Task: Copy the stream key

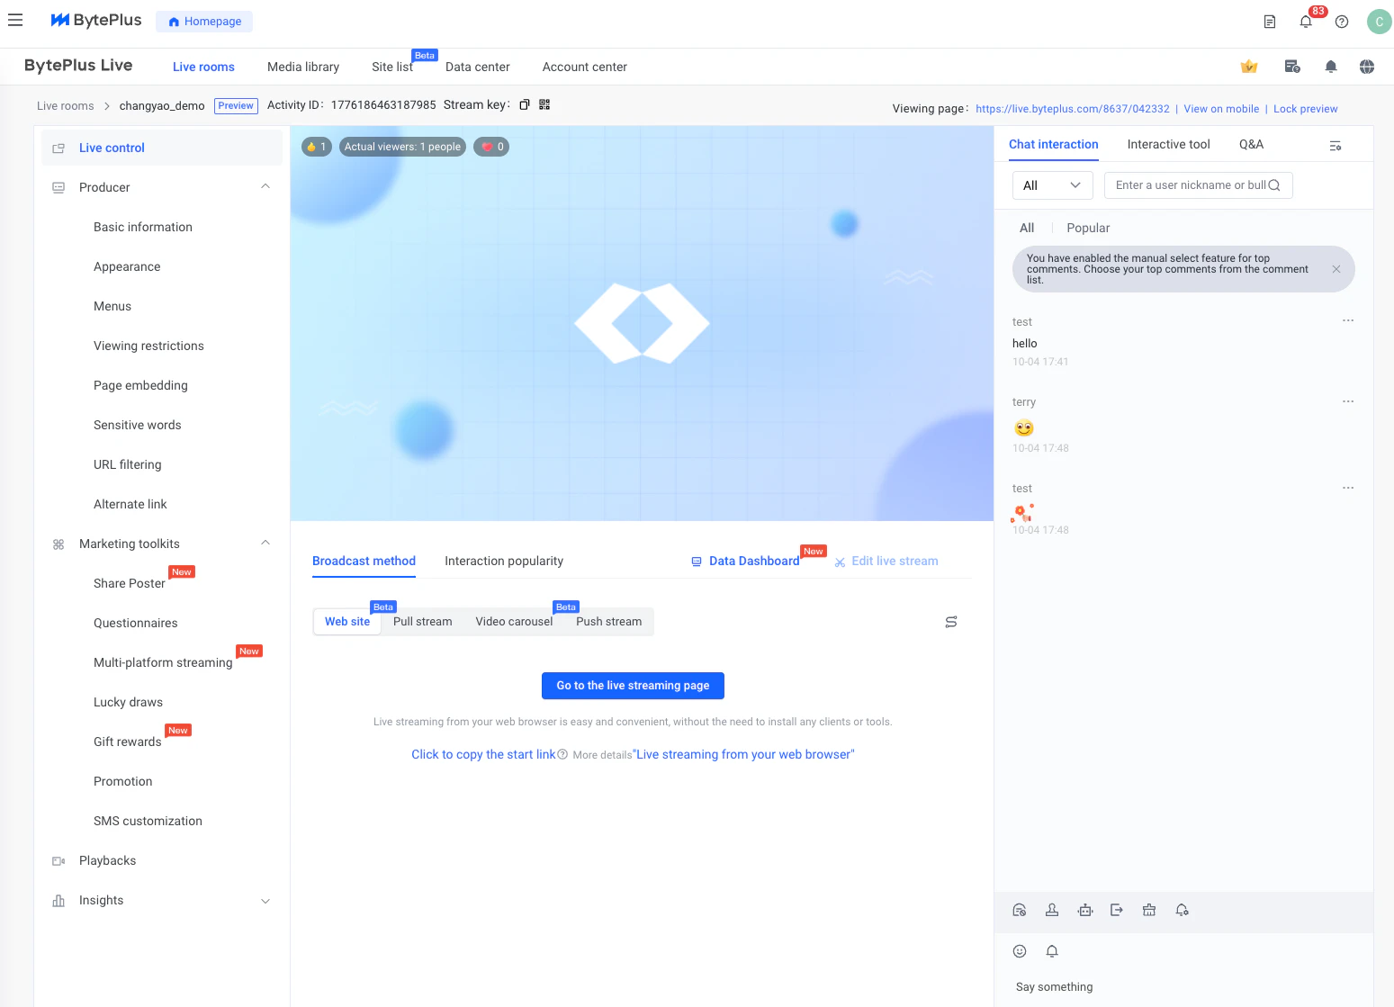Action: pyautogui.click(x=524, y=105)
